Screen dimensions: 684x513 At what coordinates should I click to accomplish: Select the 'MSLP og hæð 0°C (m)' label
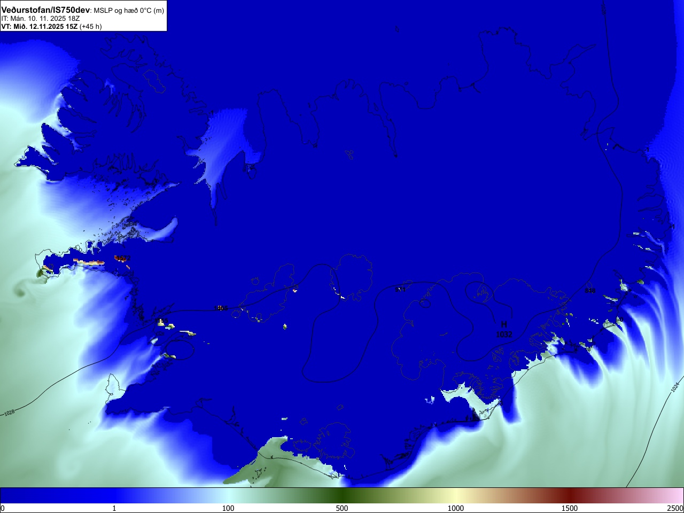(x=129, y=11)
